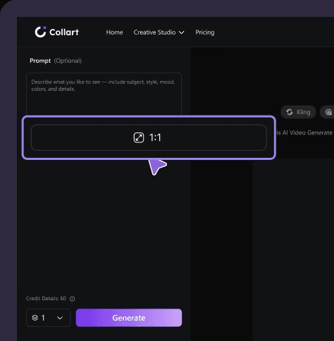Click the Kling model swirl icon
The image size is (334, 341).
(290, 112)
